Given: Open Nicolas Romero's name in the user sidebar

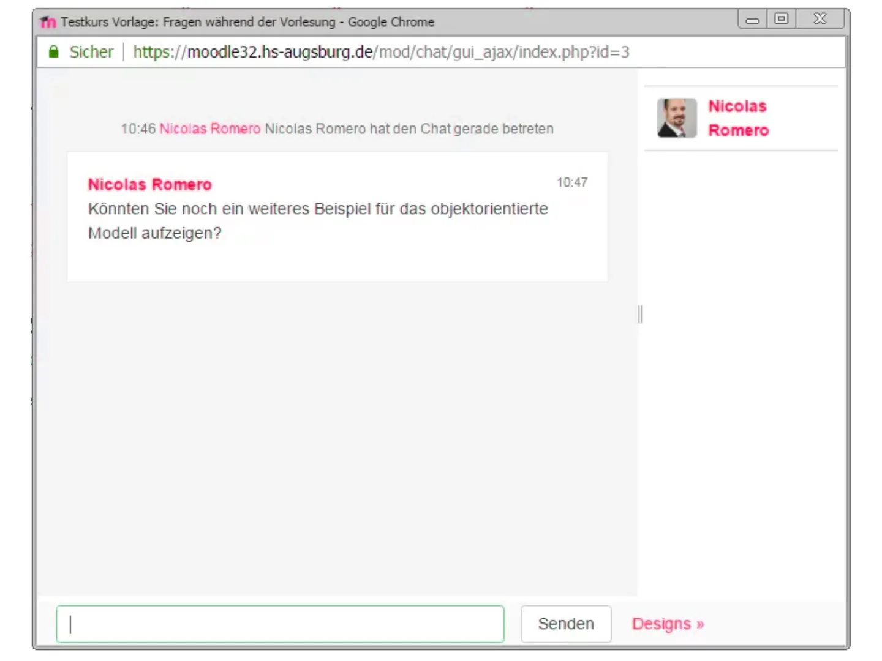Looking at the screenshot, I should tap(738, 118).
